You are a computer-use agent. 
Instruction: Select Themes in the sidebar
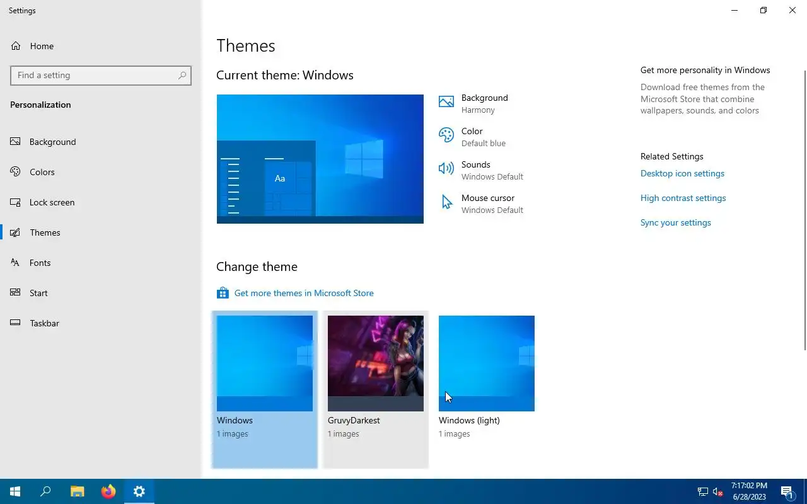[101, 232]
